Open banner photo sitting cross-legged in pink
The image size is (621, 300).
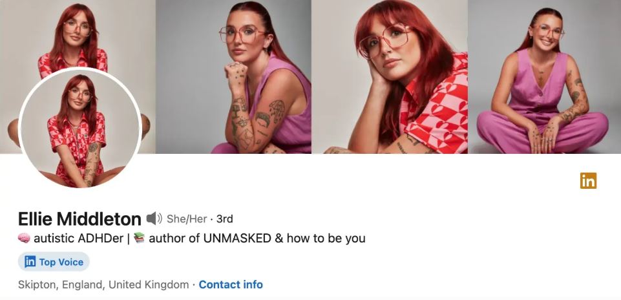click(x=545, y=76)
